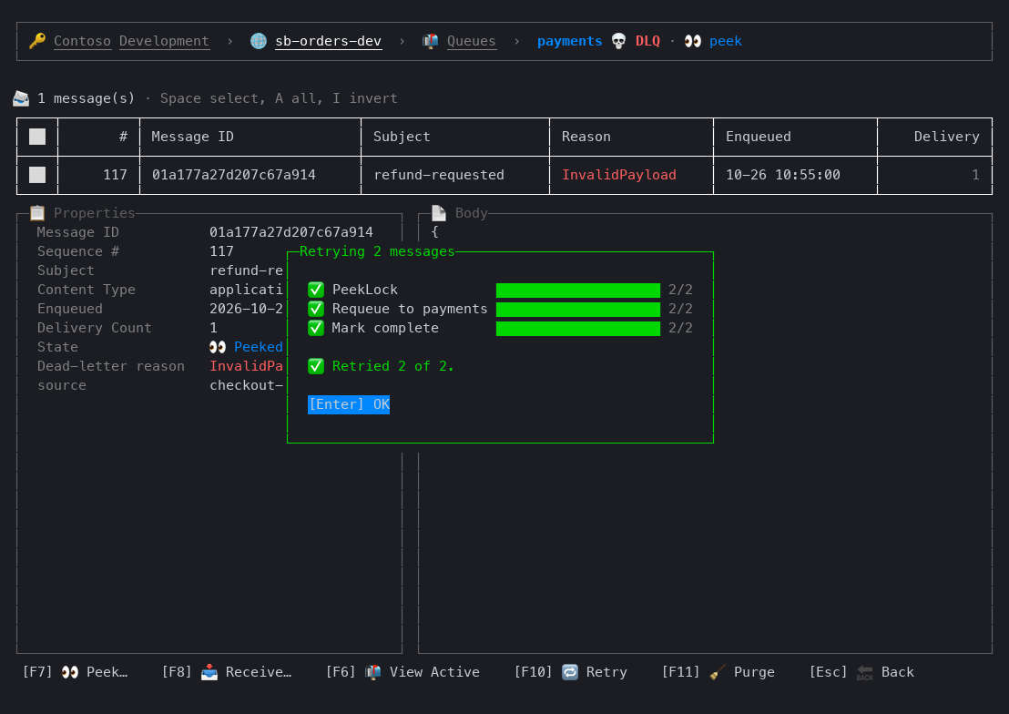Activate the [F11] Purge command
This screenshot has height=714, width=1009.
click(x=719, y=672)
